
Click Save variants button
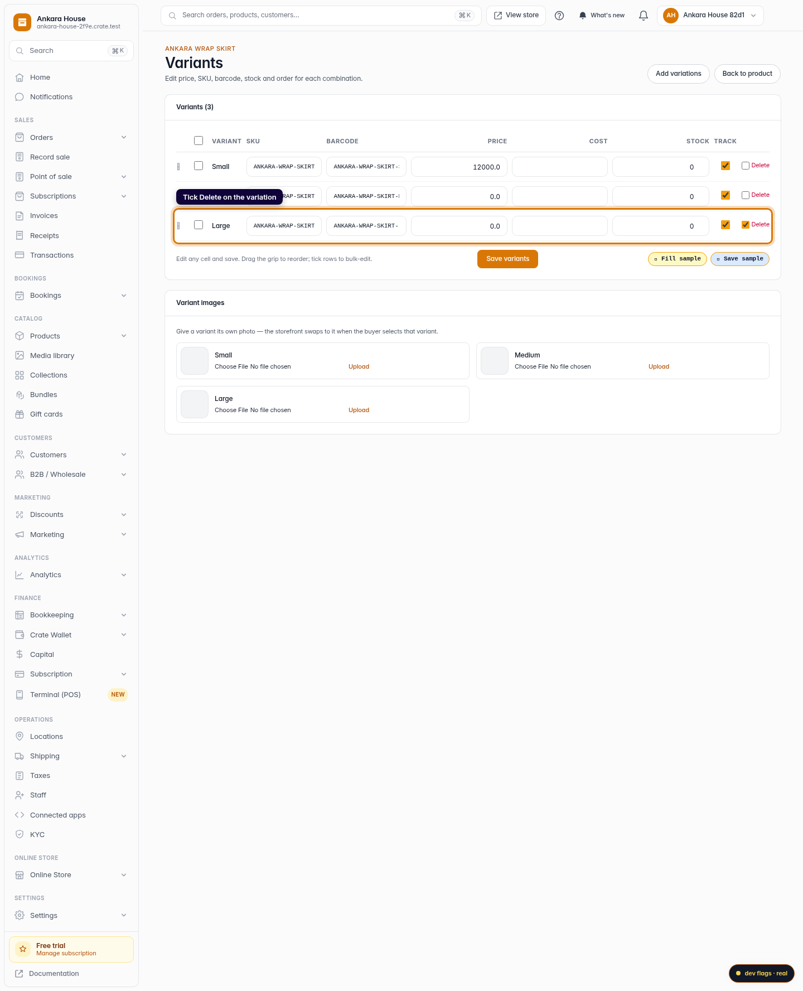pyautogui.click(x=507, y=259)
